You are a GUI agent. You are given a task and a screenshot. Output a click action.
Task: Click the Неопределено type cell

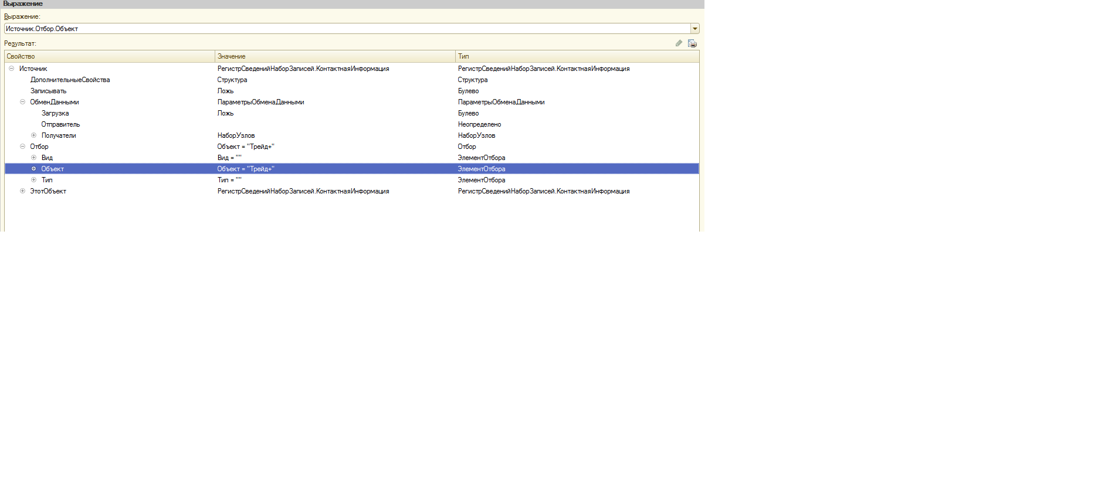click(x=479, y=124)
